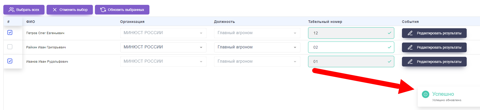The height and width of the screenshot is (110, 480).
Task: Uncheck the checkbox for Иванов Иван Рудольфович
Action: coord(10,61)
